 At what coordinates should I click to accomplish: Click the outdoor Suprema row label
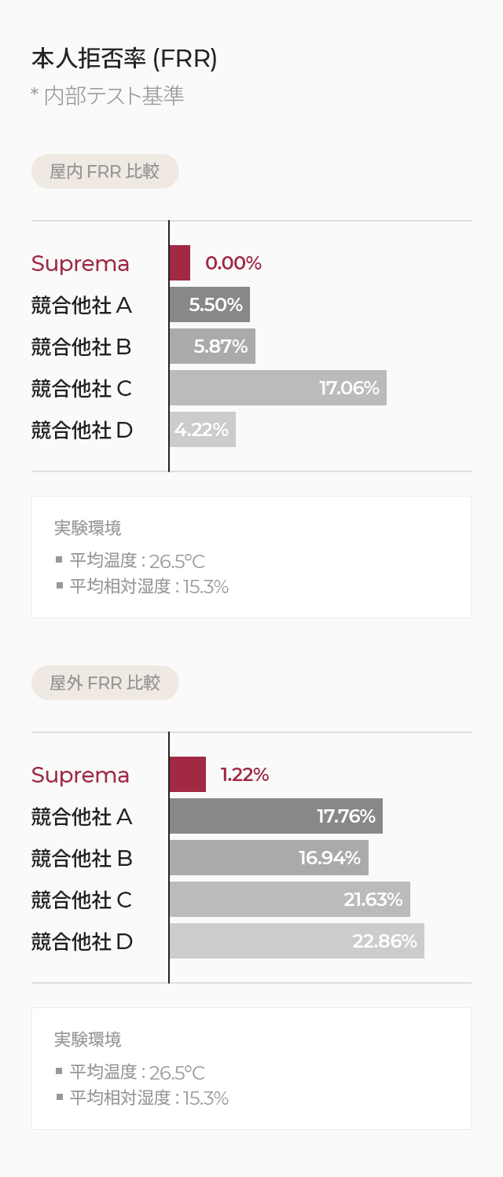(x=80, y=775)
